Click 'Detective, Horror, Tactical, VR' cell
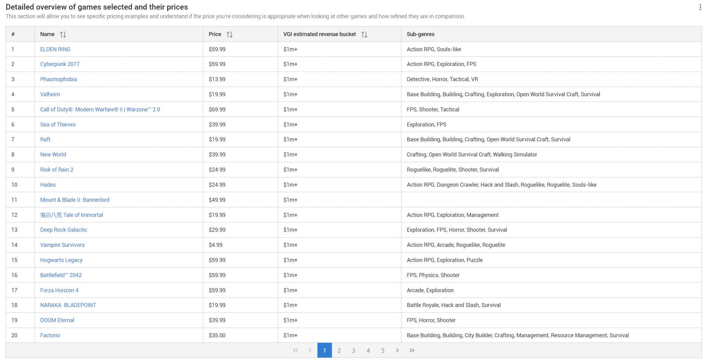This screenshot has height=361, width=705. 551,79
